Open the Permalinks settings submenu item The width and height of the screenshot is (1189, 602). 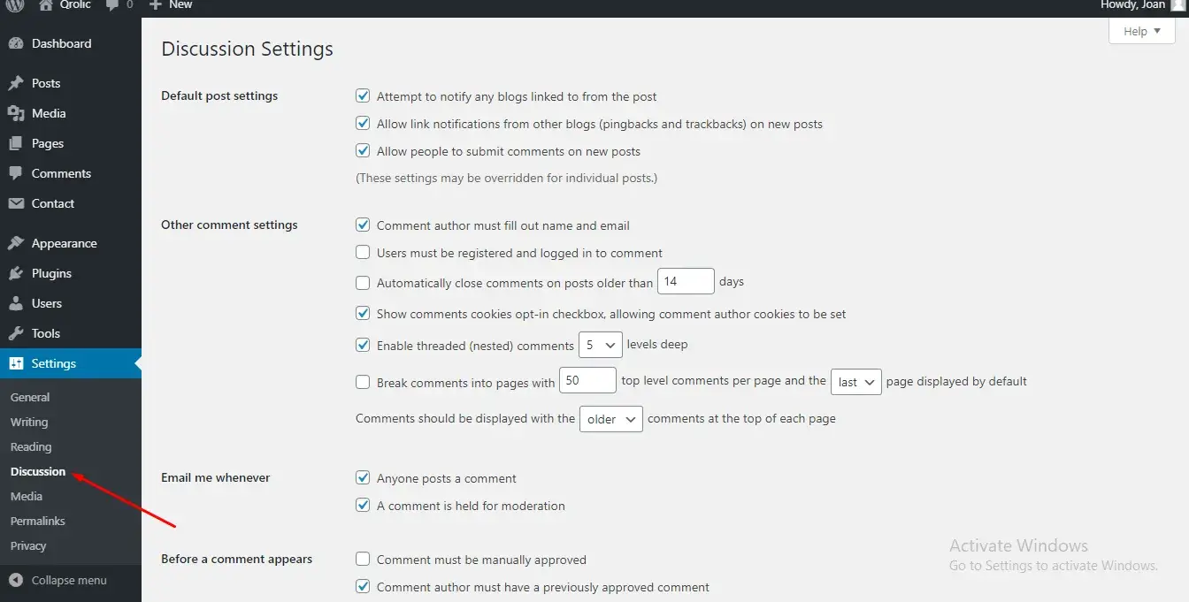point(38,521)
